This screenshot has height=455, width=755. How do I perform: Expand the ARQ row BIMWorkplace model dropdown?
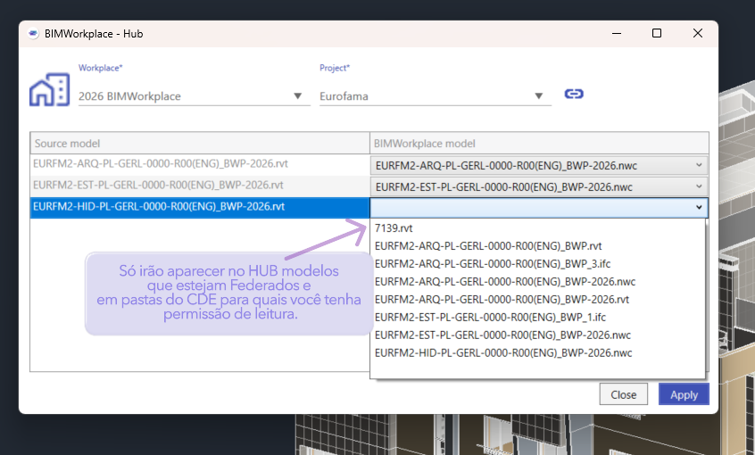pos(539,165)
